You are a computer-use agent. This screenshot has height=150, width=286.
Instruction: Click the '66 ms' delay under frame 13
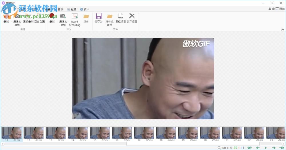61,140
